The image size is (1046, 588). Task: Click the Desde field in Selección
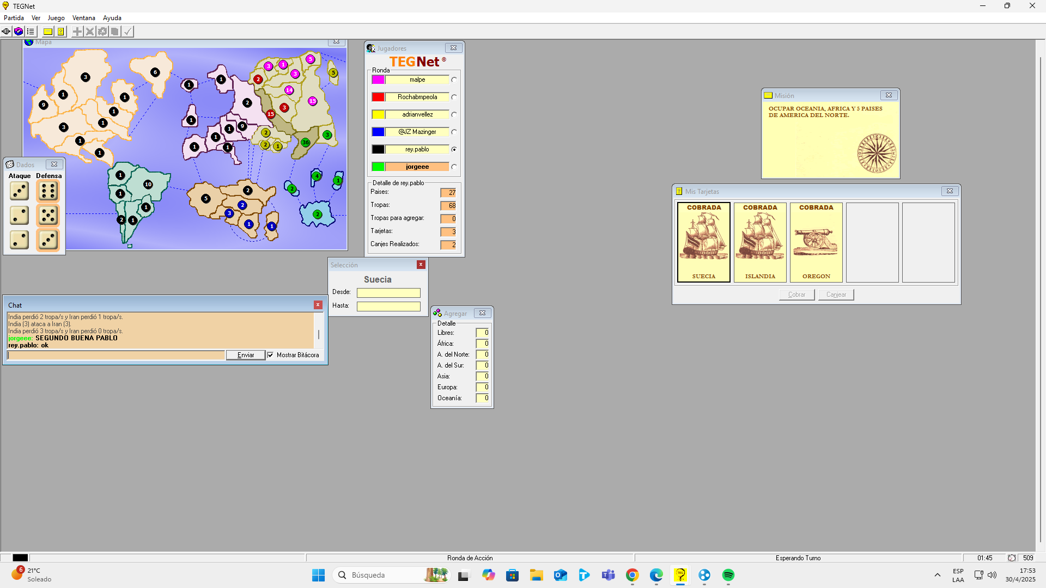coord(388,293)
